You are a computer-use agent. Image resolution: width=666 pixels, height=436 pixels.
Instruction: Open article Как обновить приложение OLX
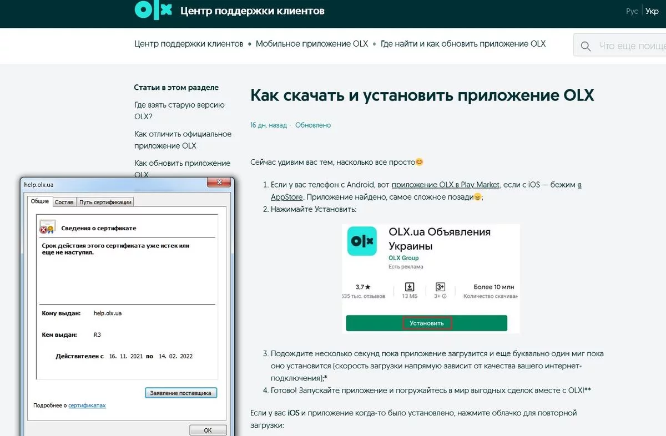pos(182,169)
